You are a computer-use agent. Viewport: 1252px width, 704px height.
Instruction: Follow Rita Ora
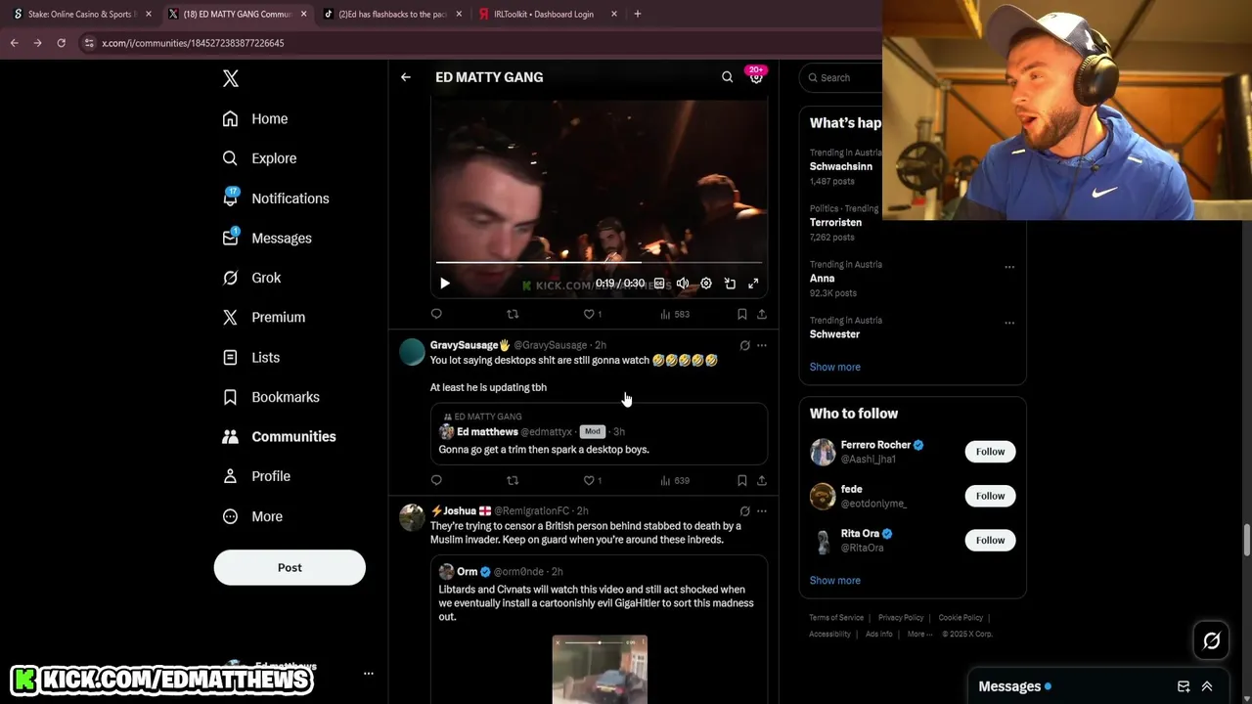(990, 540)
